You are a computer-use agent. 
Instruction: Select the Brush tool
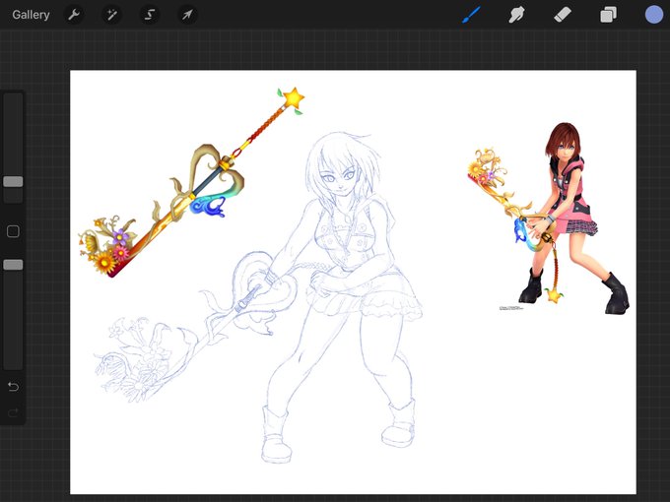pos(471,15)
